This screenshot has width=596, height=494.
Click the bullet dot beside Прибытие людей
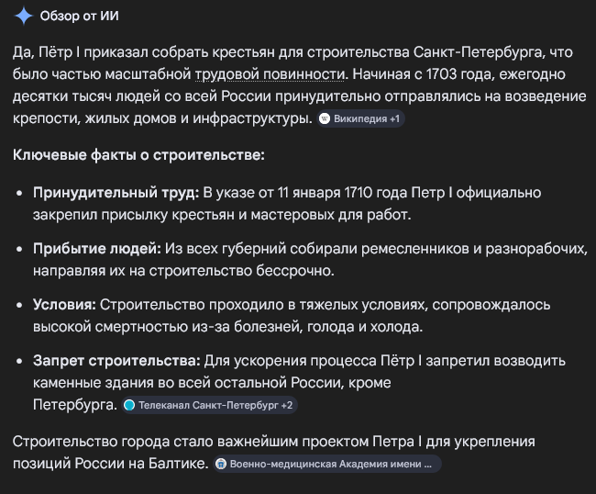pos(21,249)
